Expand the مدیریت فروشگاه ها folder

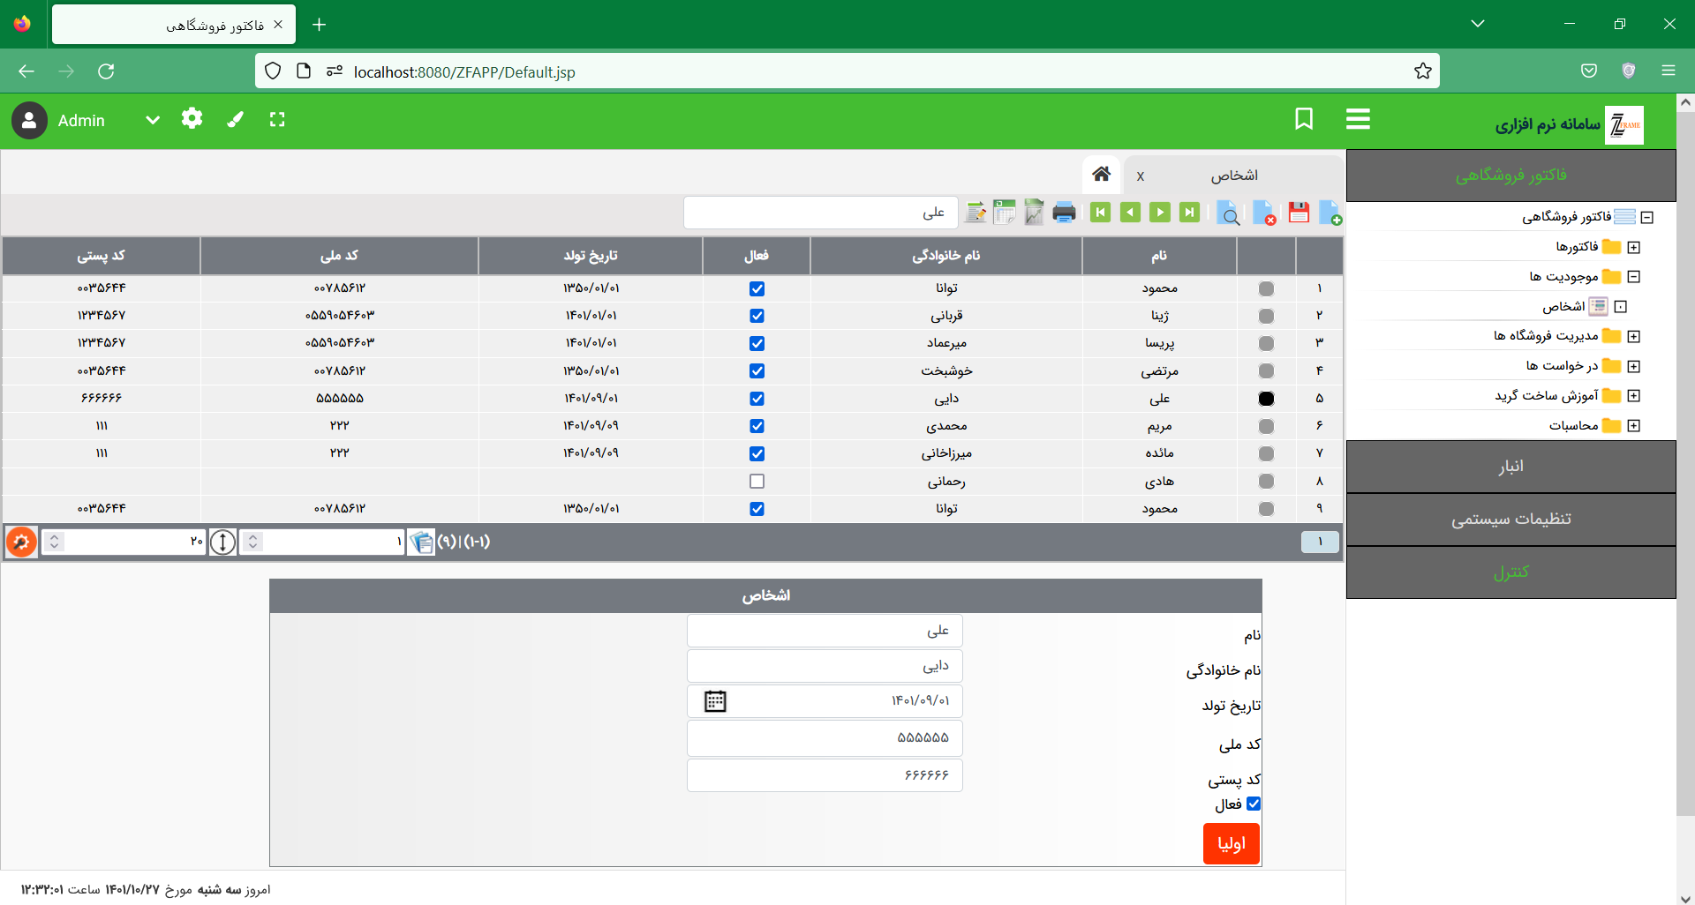coord(1633,336)
